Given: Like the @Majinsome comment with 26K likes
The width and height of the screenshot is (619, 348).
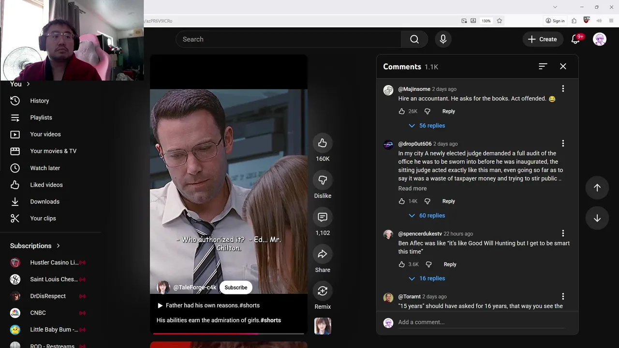Looking at the screenshot, I should coord(401,111).
